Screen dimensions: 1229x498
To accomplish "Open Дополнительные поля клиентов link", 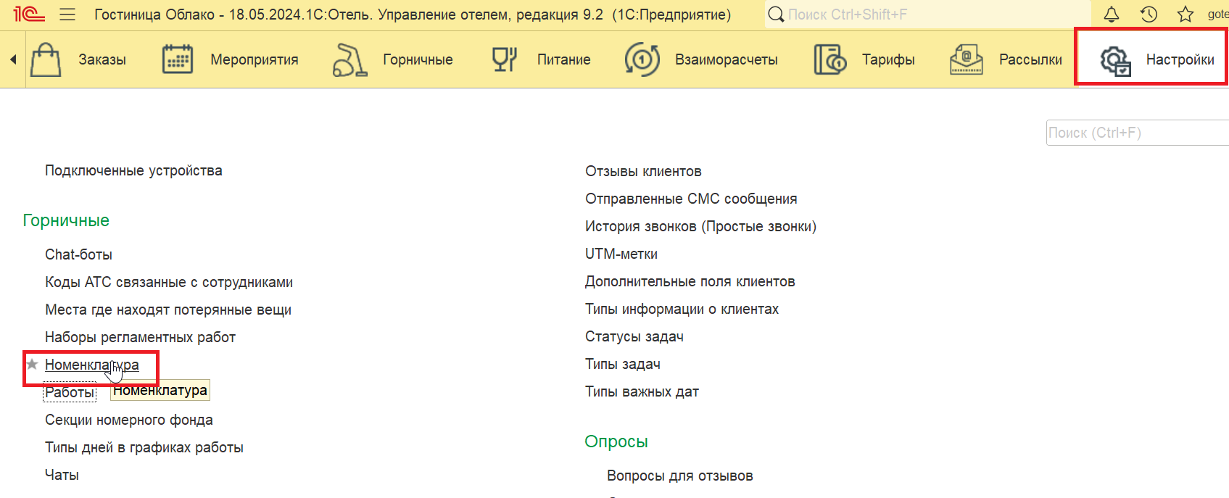I will pos(690,281).
